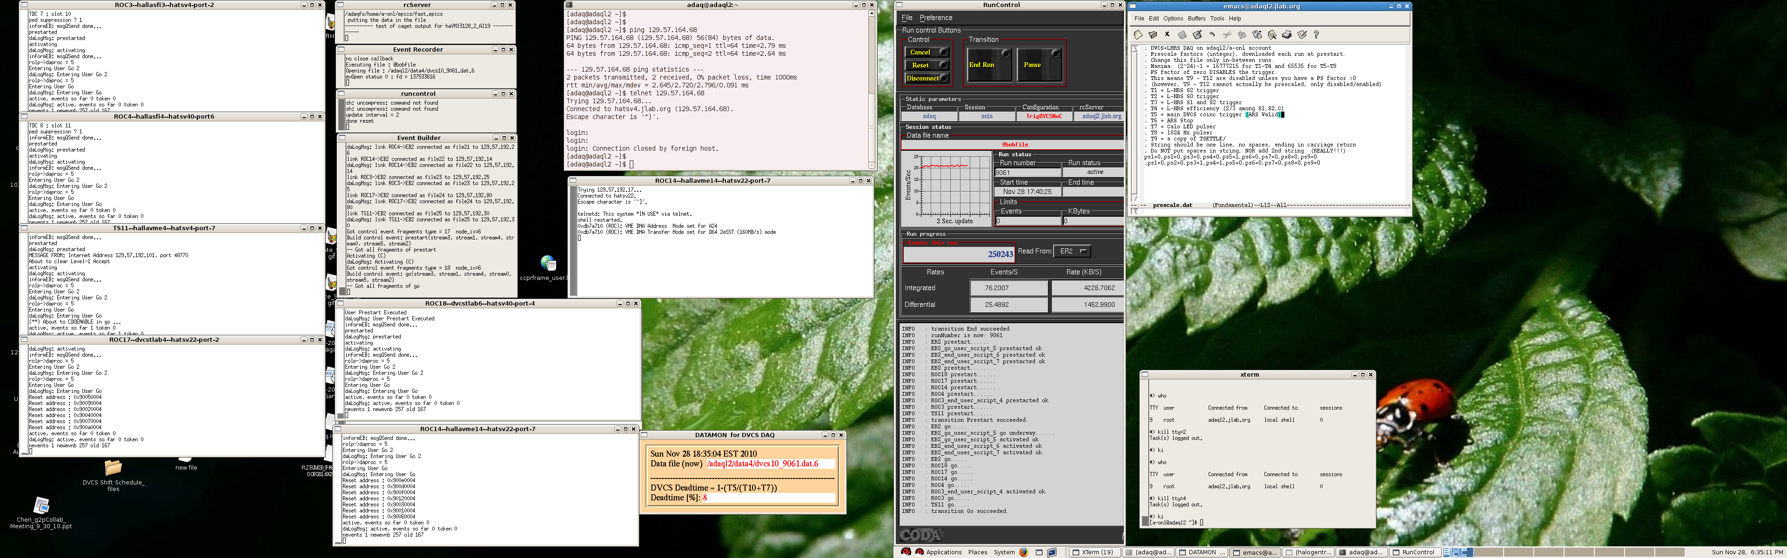Click emacs Save buffer floppy icon
The width and height of the screenshot is (1787, 558).
coord(1182,35)
